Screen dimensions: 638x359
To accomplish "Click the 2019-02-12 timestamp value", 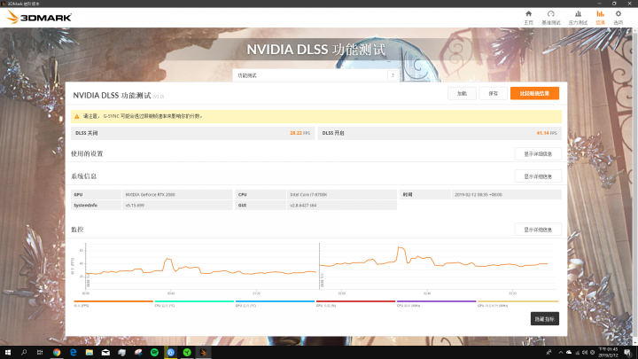I will pos(478,194).
